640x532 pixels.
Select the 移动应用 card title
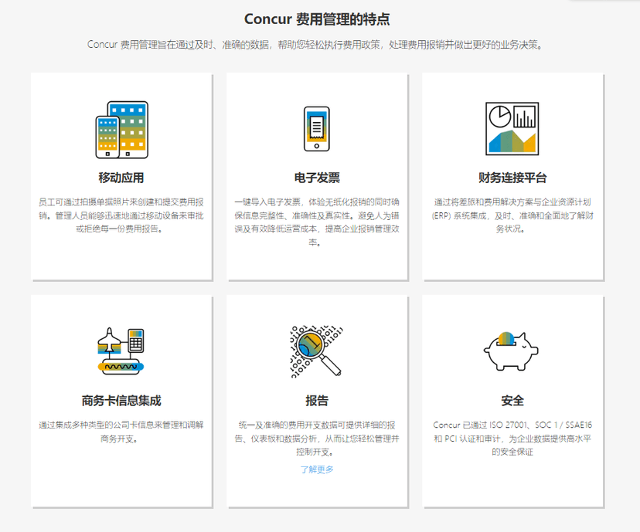(121, 178)
